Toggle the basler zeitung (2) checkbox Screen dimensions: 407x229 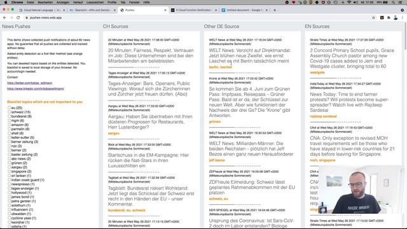[x=9, y=154]
